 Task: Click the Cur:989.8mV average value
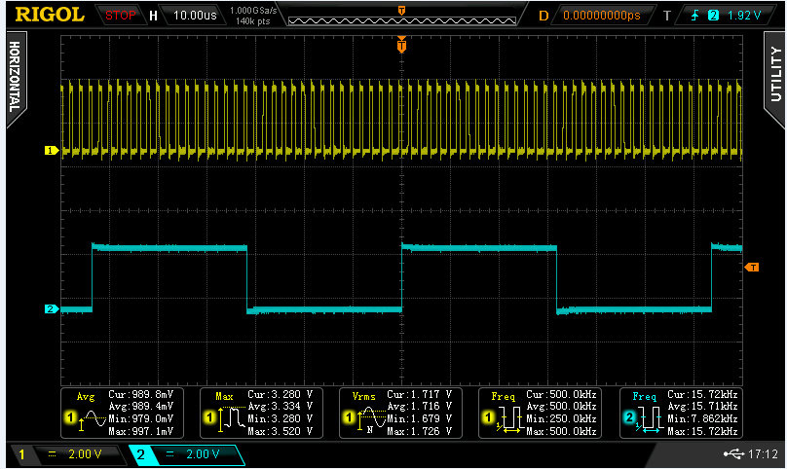(141, 394)
